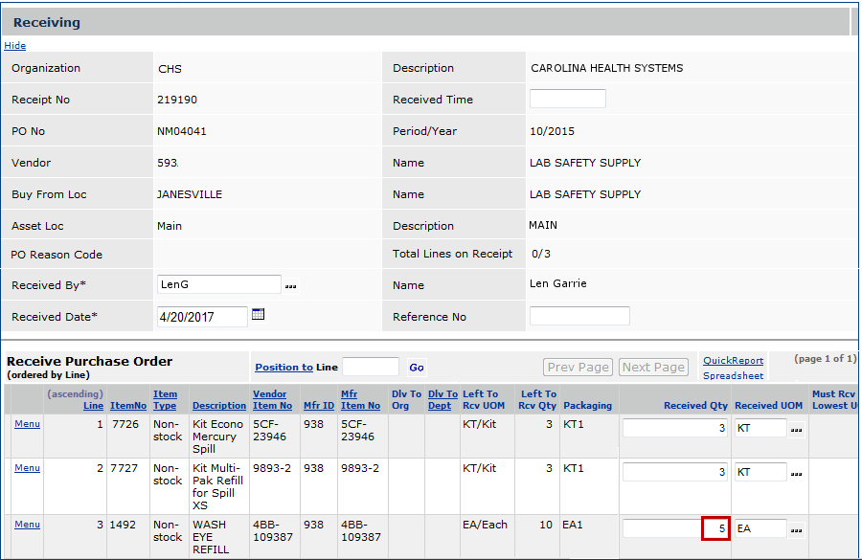Viewport: 862px width, 560px height.
Task: Click the Received Time input field
Action: [567, 99]
